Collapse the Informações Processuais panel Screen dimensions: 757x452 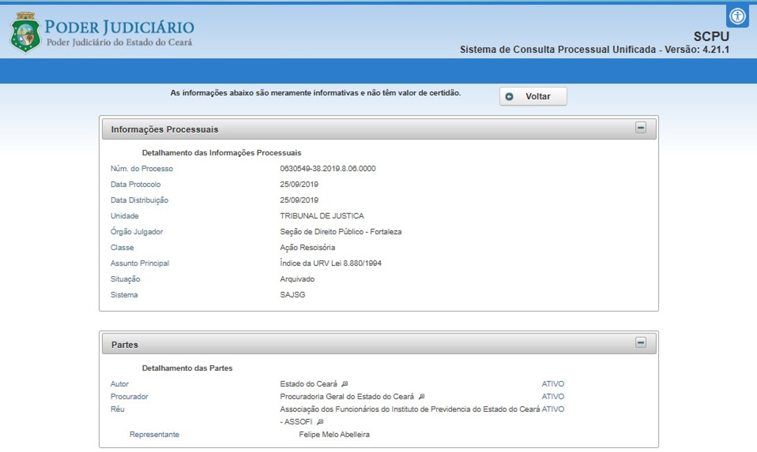coord(640,128)
